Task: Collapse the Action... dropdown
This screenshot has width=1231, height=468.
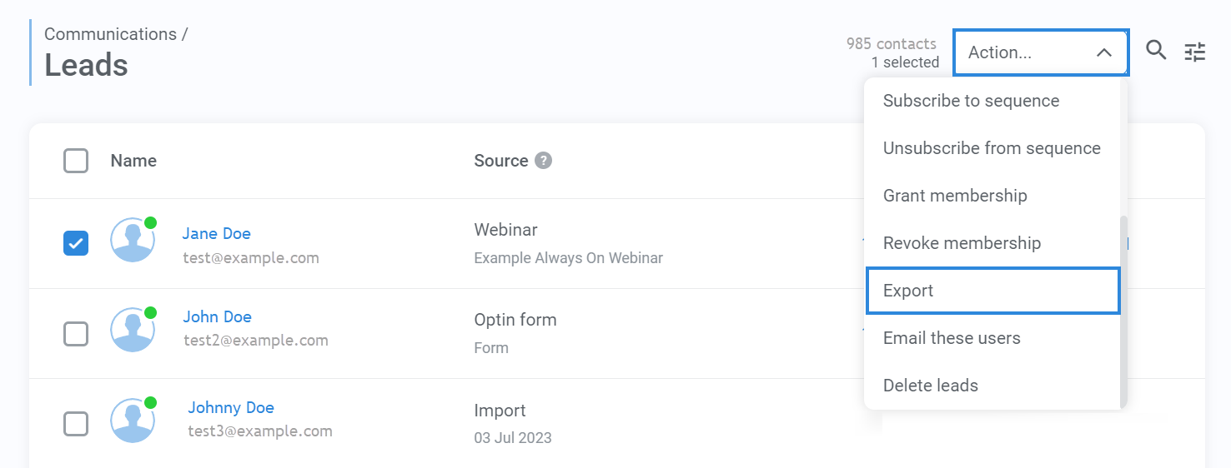Action: [x=1041, y=52]
